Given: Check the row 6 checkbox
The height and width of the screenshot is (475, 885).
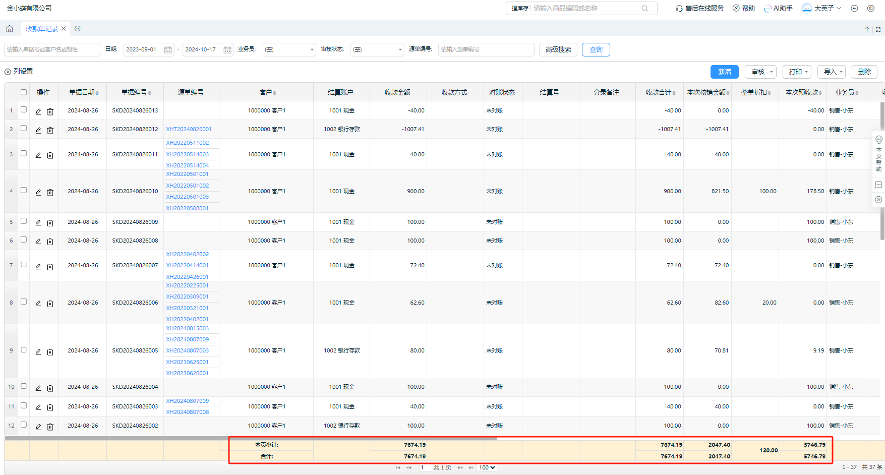Looking at the screenshot, I should point(24,240).
